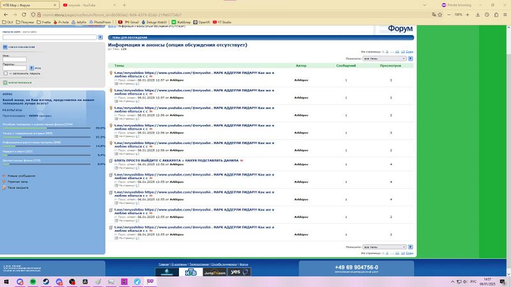The width and height of the screenshot is (511, 287).
Task: Go back with the browser back arrow
Action: pos(6,15)
